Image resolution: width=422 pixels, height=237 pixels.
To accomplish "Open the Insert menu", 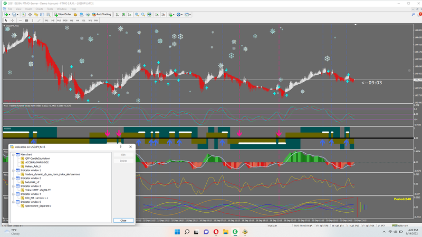I will [x=28, y=9].
